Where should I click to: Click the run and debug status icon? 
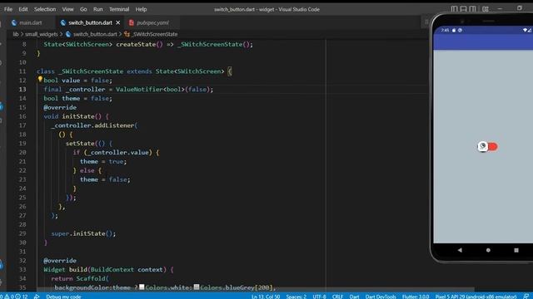(x=37, y=297)
